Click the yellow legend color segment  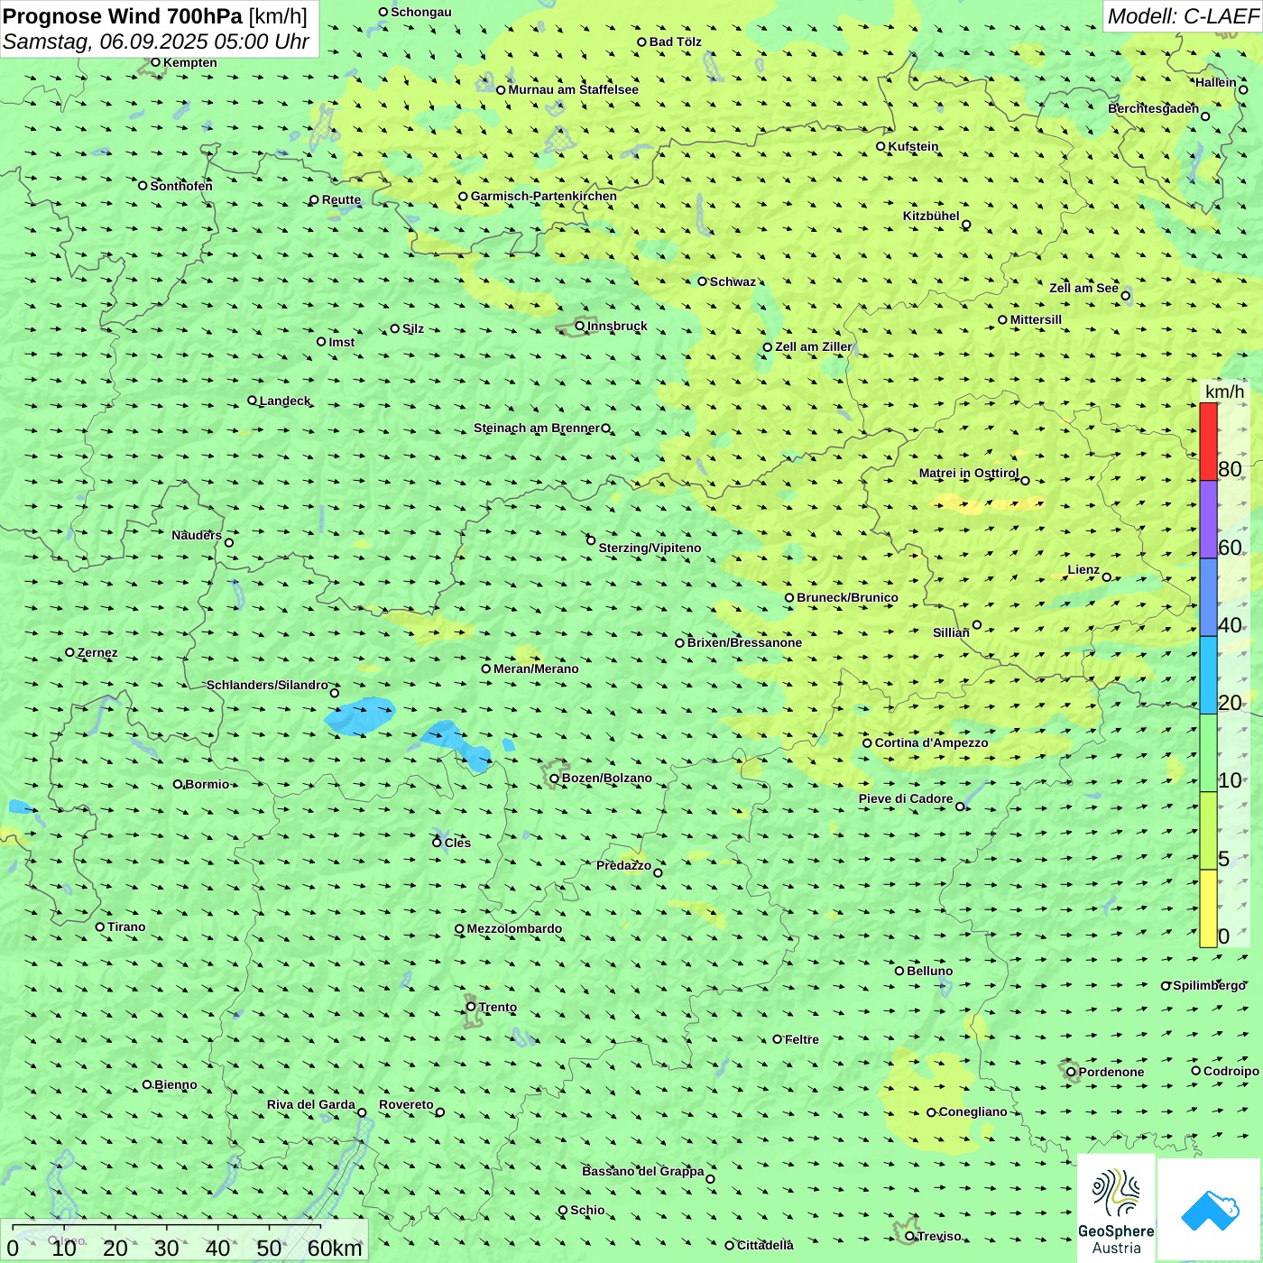point(1208,908)
